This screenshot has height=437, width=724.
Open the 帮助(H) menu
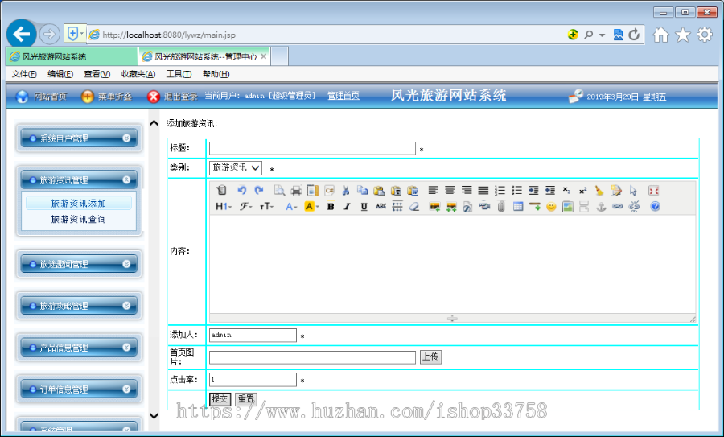pyautogui.click(x=216, y=74)
